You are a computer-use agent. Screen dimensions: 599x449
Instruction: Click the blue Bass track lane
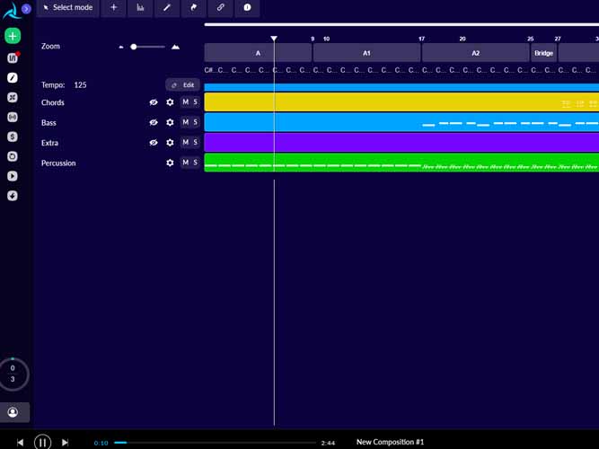coord(401,122)
